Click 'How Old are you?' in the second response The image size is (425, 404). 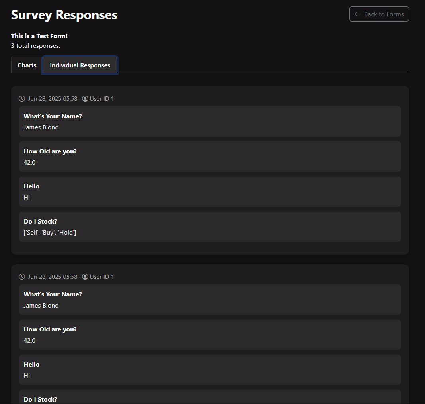click(x=50, y=329)
